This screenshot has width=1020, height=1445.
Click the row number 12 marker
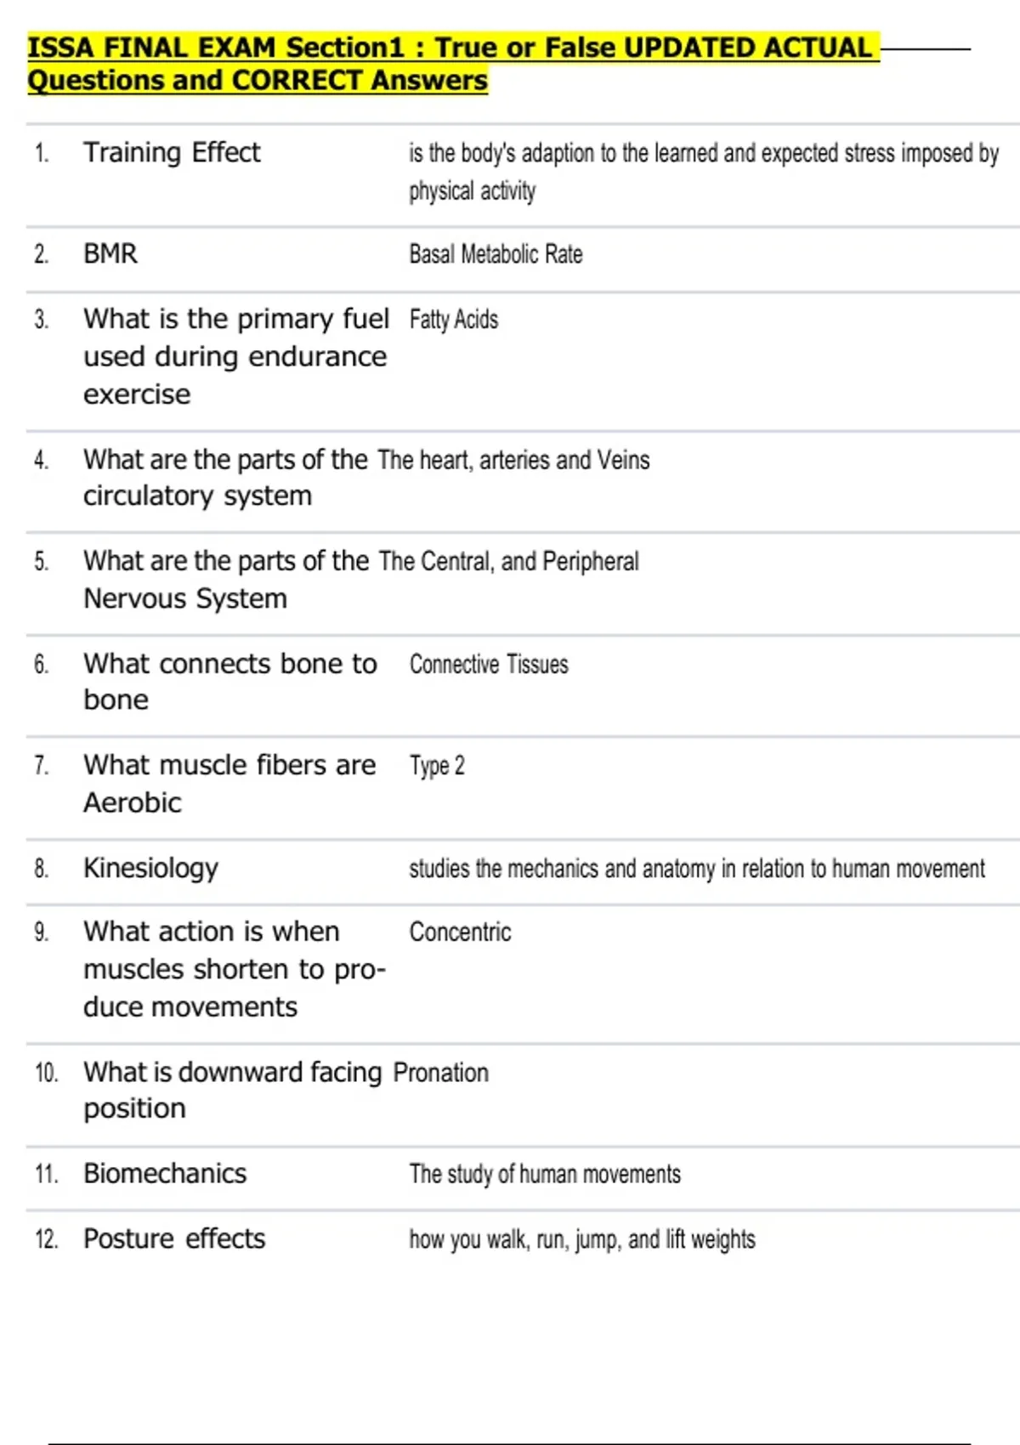pos(47,1239)
